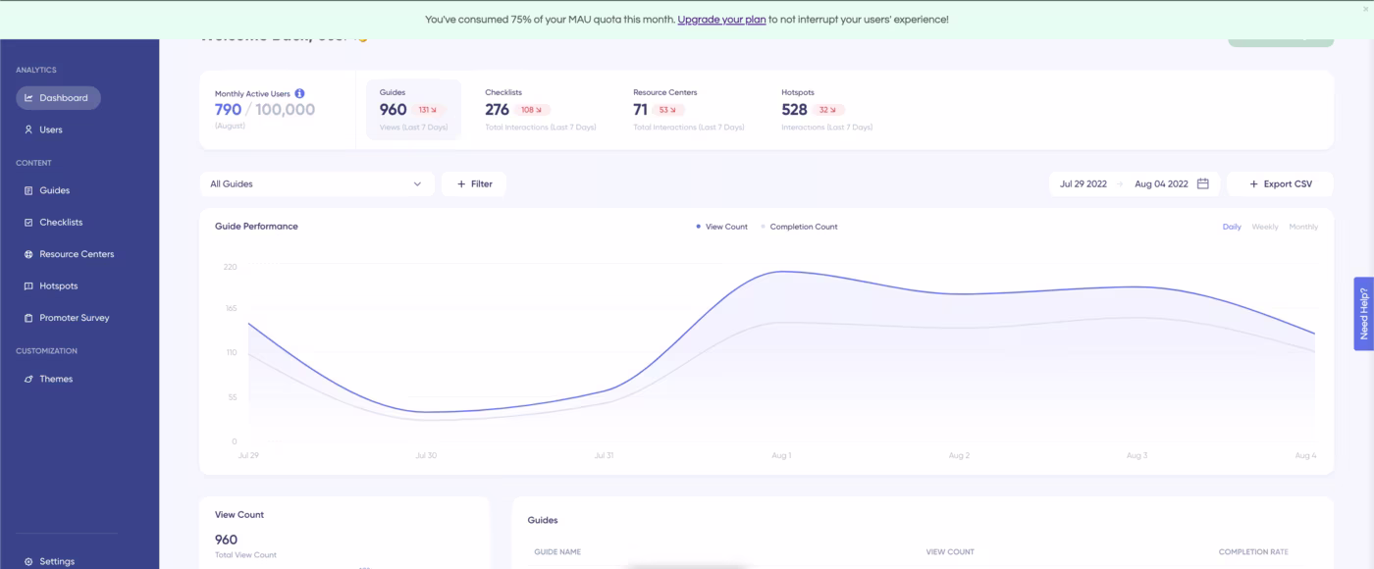Image resolution: width=1374 pixels, height=569 pixels.
Task: Sort by GUIDE NAME column header
Action: (x=557, y=552)
